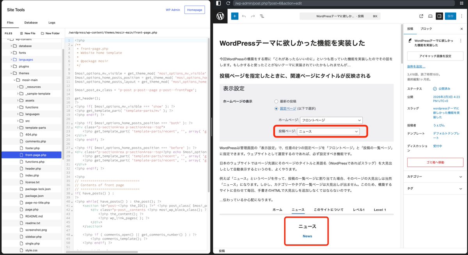Click the New Folder icon button
The height and width of the screenshot is (255, 468).
click(x=43, y=34)
